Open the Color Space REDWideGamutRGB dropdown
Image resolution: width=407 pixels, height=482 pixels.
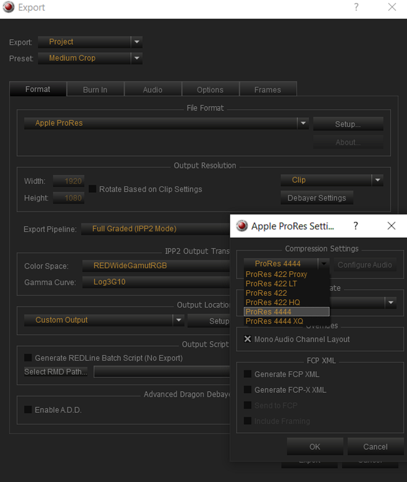[156, 266]
